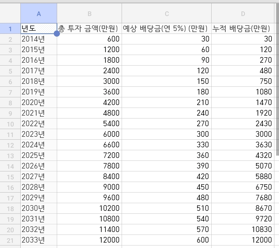Select cumulative dividend 1080

pos(243,92)
